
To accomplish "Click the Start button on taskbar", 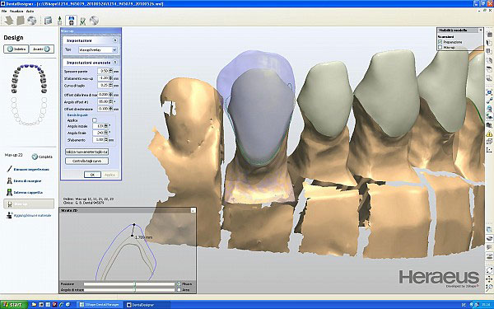I will pos(13,305).
